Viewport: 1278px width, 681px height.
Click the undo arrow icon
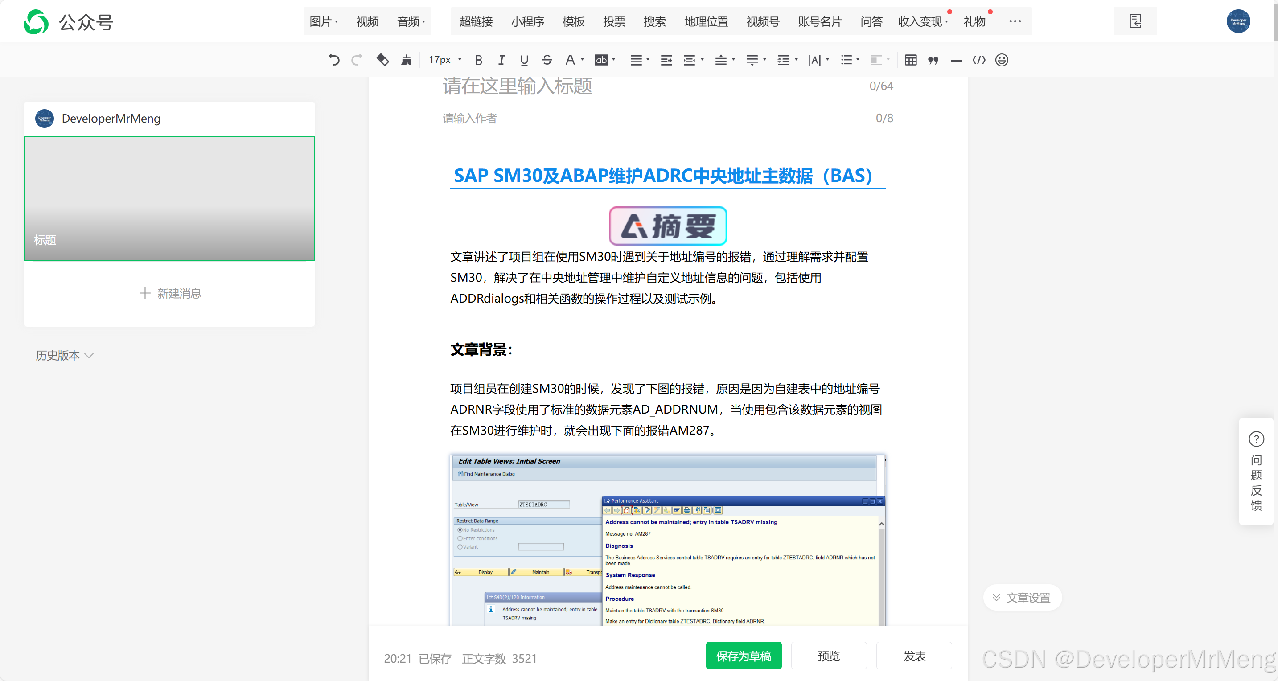(334, 60)
